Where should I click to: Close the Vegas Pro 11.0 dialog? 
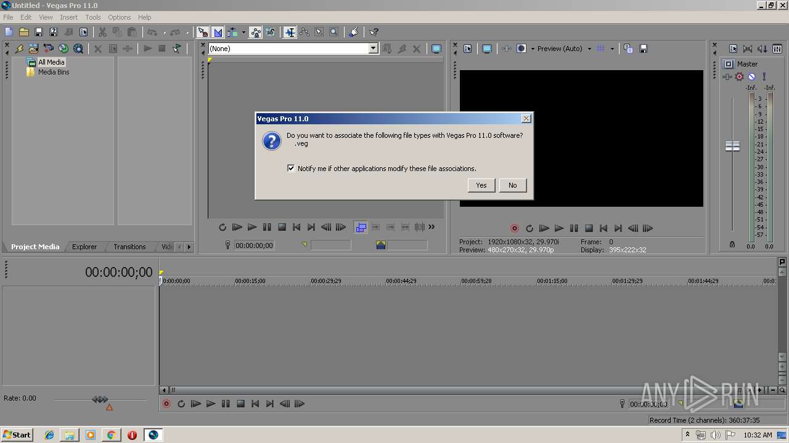[x=526, y=119]
